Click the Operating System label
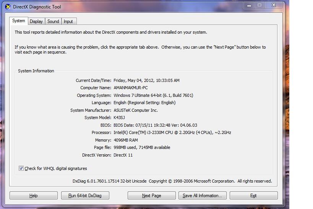 [x=94, y=95]
